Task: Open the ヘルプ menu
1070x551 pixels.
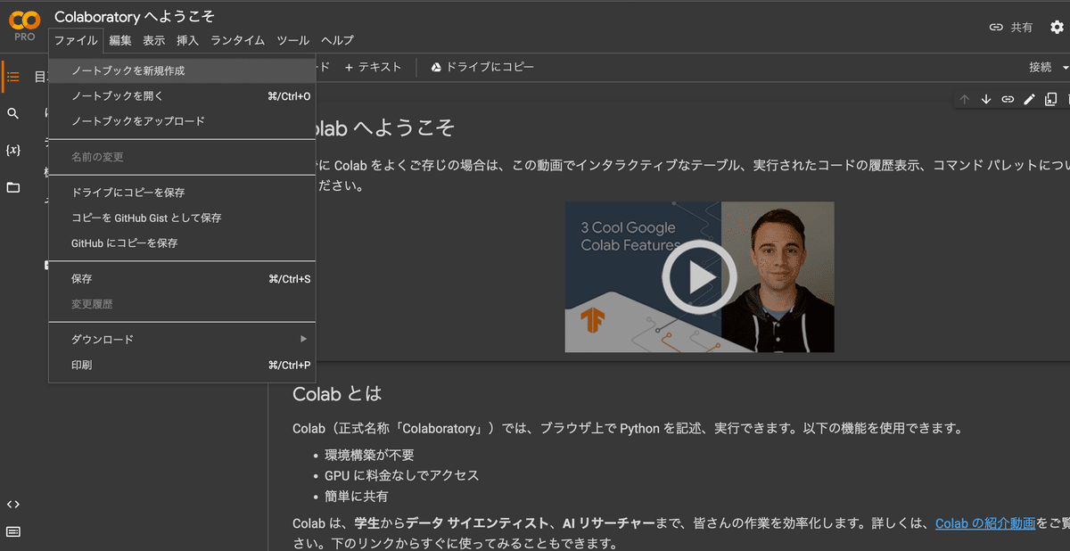Action: (x=337, y=40)
